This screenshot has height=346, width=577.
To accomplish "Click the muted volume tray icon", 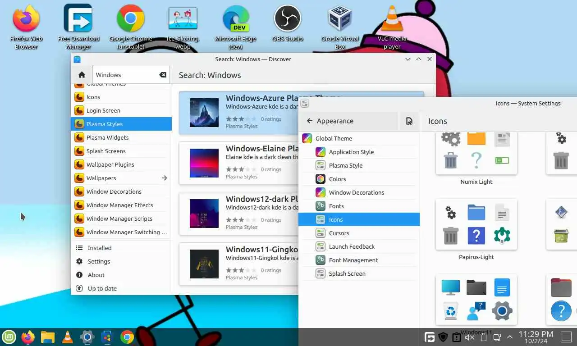I will tap(470, 337).
